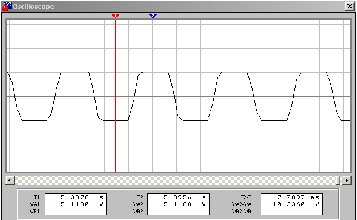Screen dimensions: 357x220
Task: Click the right scroll arrow of waveform scrollbar
Action: (x=347, y=181)
